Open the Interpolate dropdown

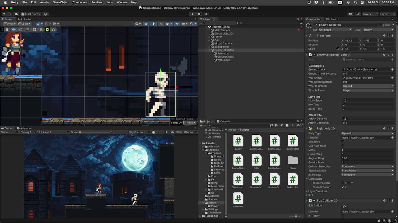(x=368, y=175)
